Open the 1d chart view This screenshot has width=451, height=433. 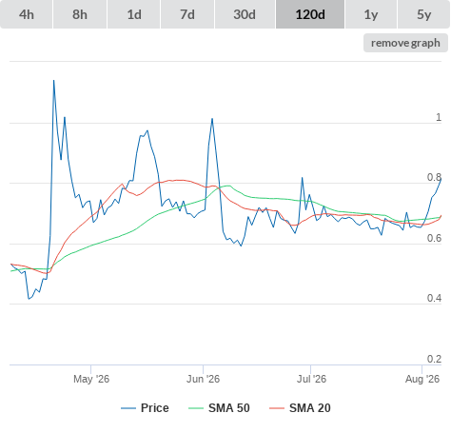tap(134, 14)
